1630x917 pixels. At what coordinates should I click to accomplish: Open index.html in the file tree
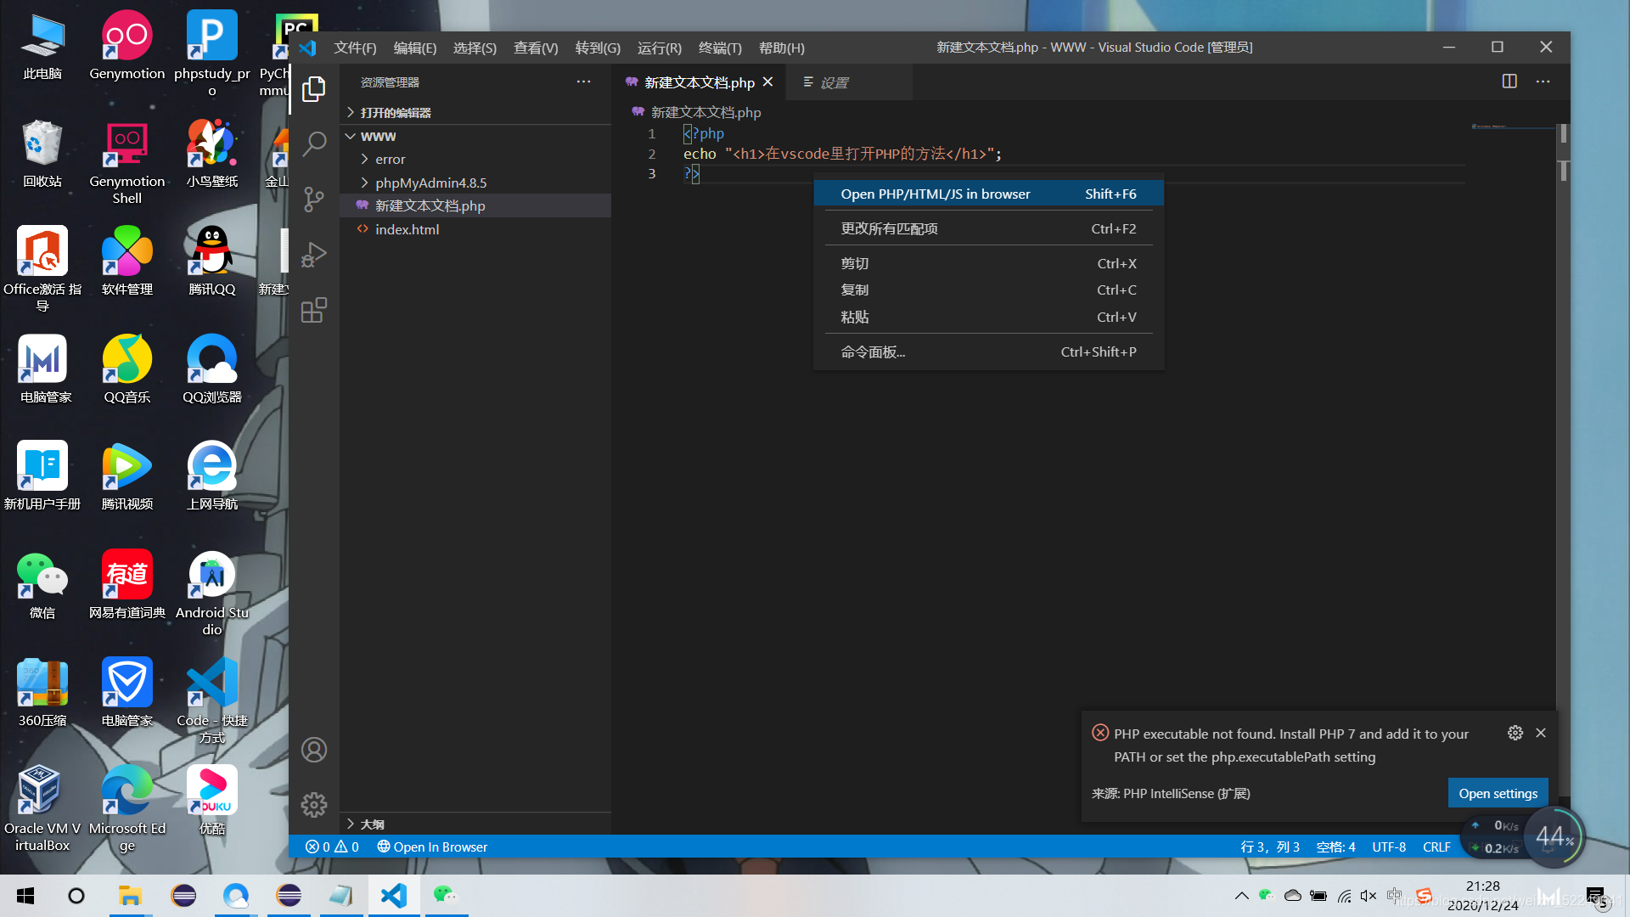(407, 230)
